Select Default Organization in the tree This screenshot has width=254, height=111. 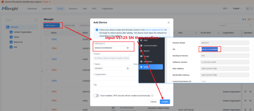tap(23, 32)
